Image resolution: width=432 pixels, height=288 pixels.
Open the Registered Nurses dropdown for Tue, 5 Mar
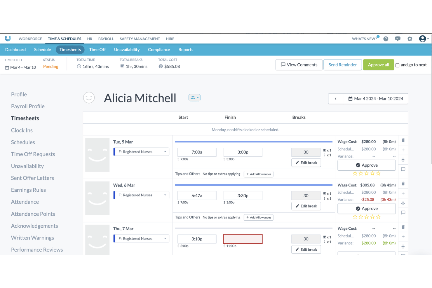coord(142,152)
